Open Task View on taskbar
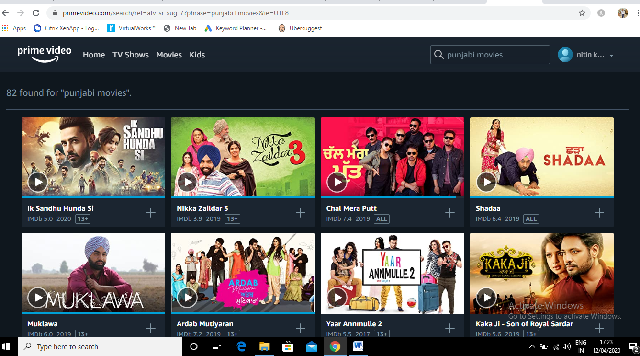Screen dimensions: 640x356 (x=217, y=346)
